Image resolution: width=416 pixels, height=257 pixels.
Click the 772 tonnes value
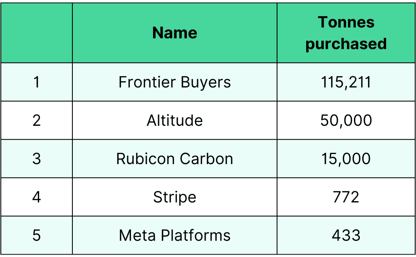tap(346, 197)
